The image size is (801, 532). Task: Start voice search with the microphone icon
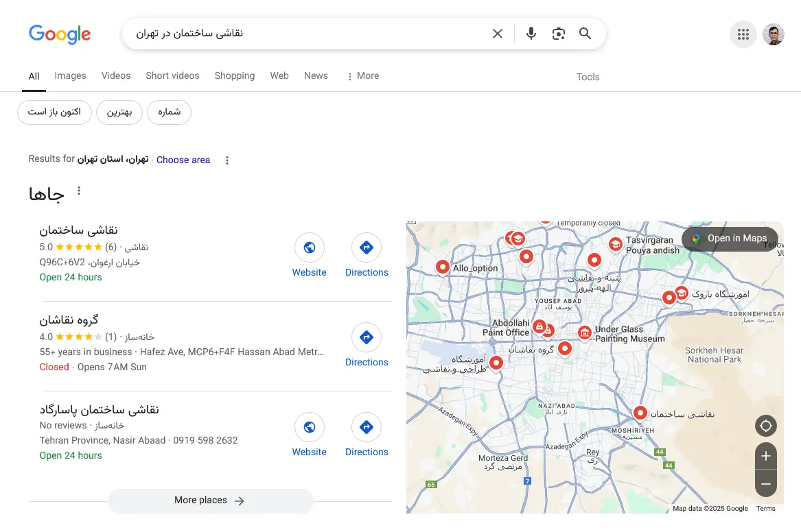[531, 34]
